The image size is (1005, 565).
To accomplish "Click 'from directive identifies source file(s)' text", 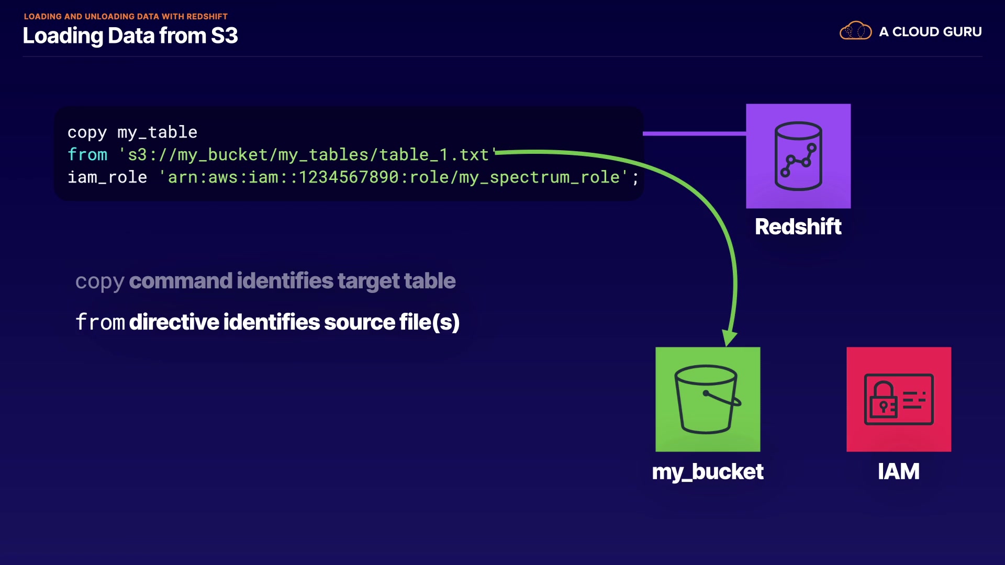I will [267, 322].
